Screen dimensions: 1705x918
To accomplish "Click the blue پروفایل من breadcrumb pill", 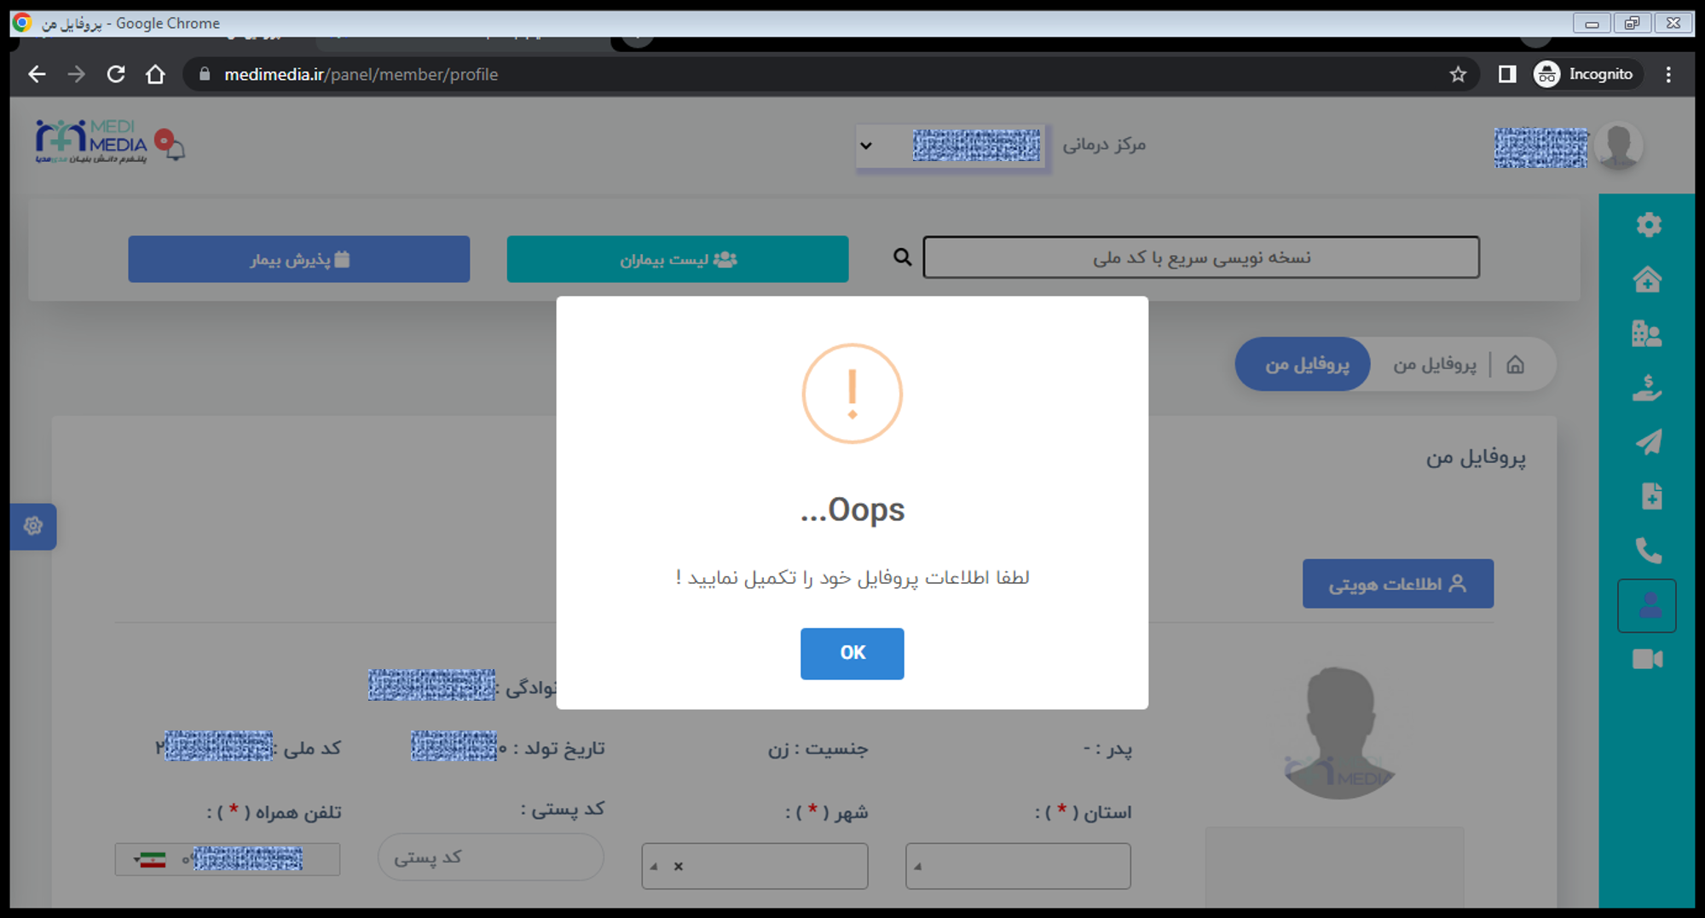I will (x=1303, y=365).
